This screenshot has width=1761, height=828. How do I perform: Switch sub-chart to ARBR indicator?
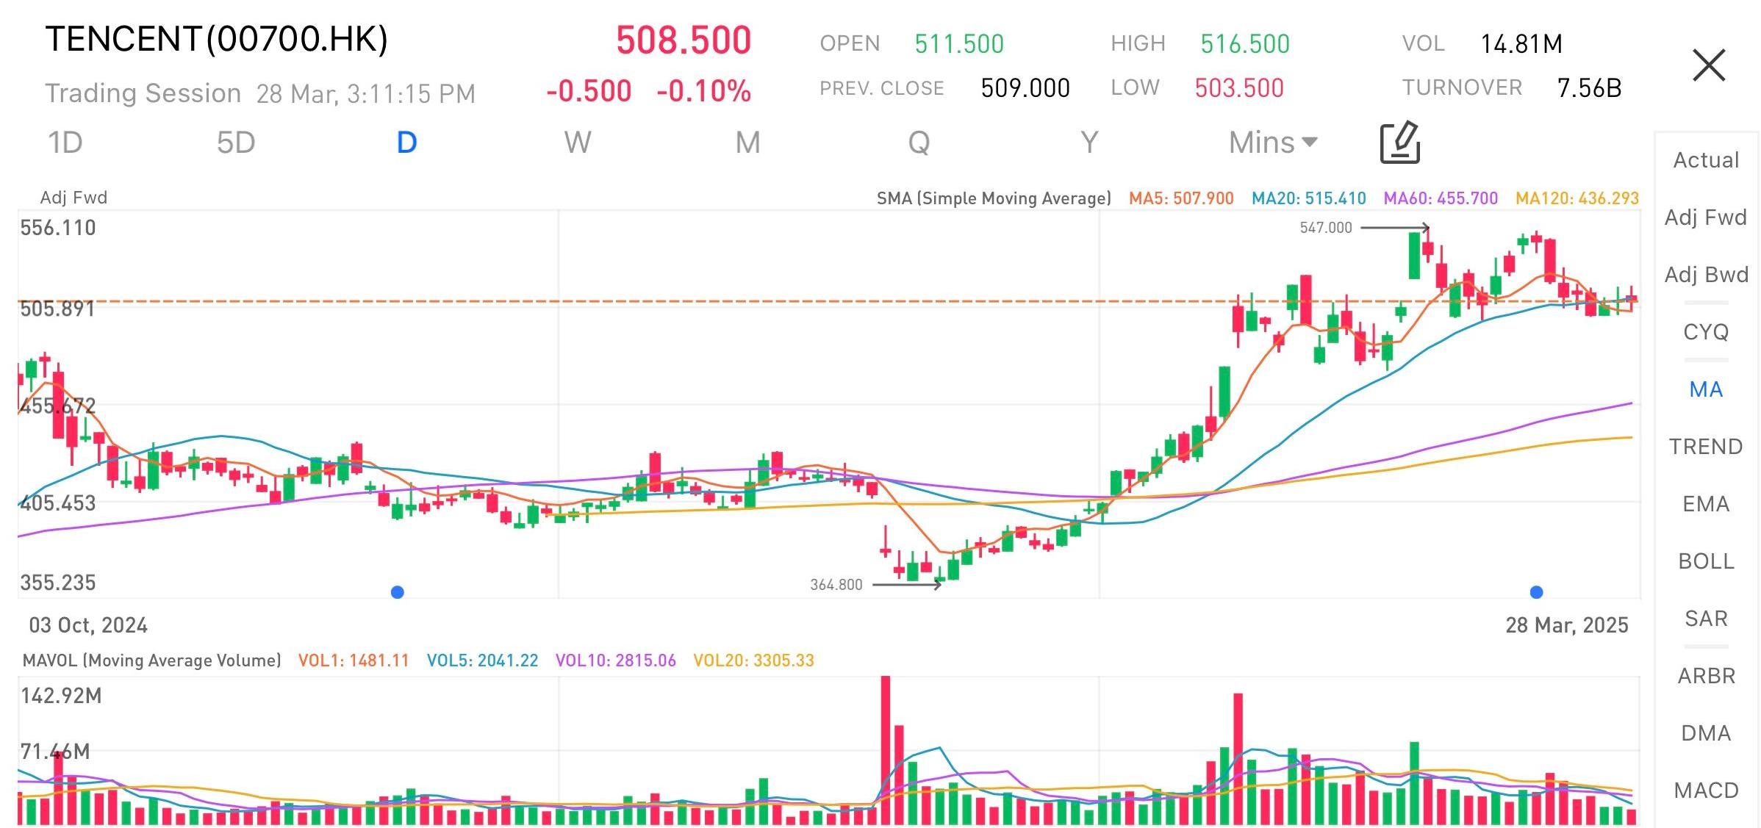[1706, 676]
